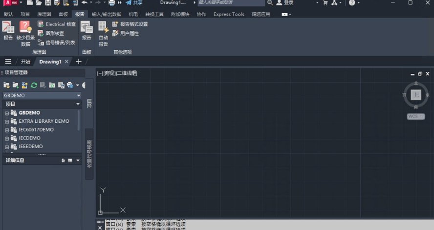Expand the EXTRA LIBRARY DEMO tree node
Image resolution: width=434 pixels, height=230 pixels.
pos(7,121)
